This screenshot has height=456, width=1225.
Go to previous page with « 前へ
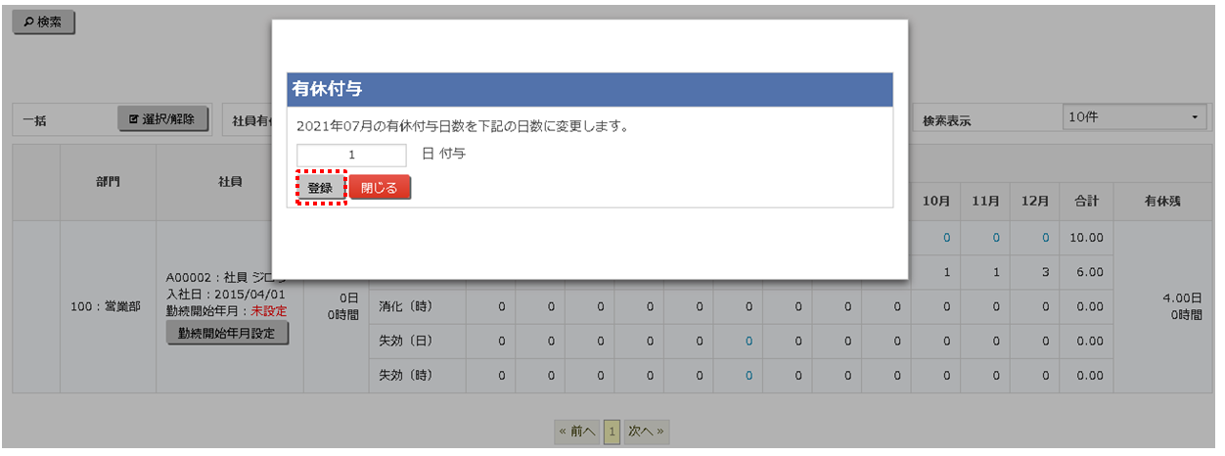[x=576, y=431]
